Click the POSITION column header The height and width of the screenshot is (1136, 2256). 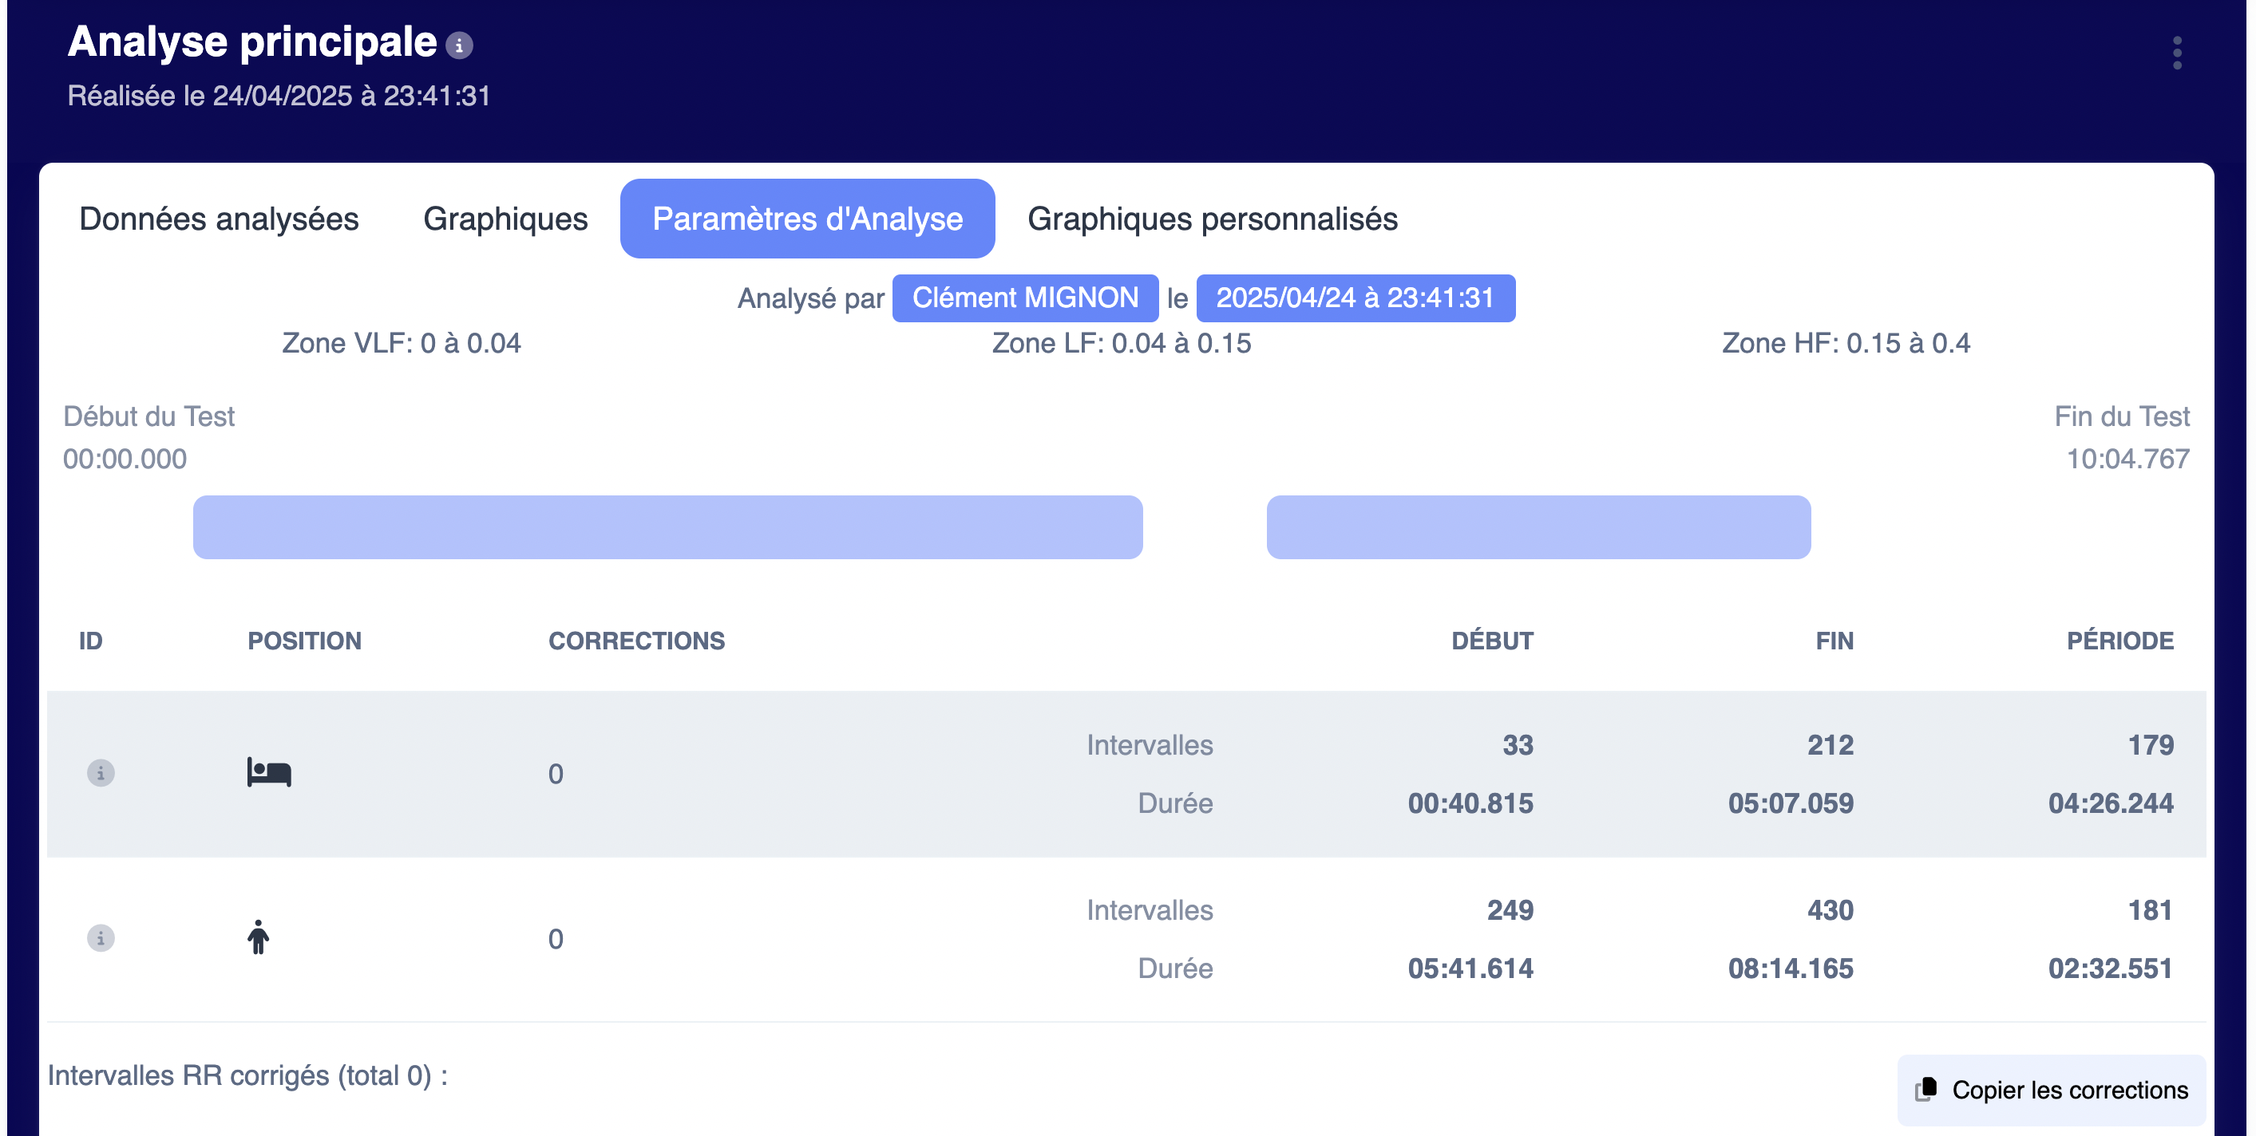coord(305,641)
